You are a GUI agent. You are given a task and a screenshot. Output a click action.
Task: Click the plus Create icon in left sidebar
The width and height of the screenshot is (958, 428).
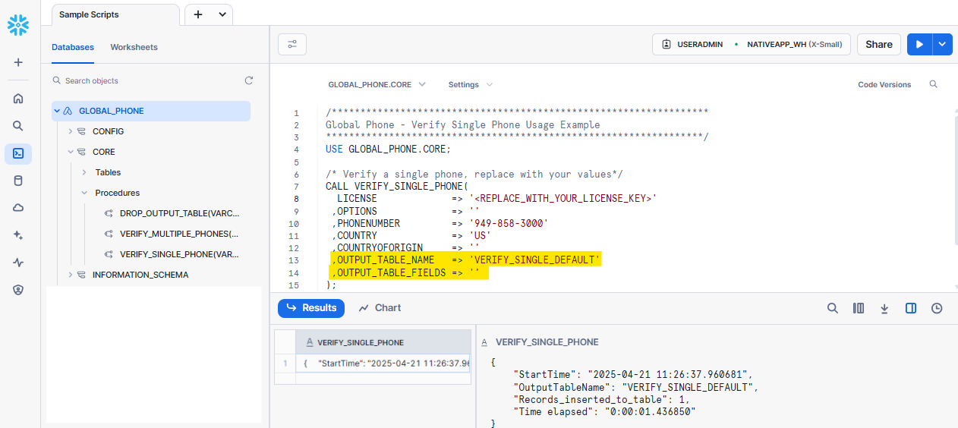(18, 62)
